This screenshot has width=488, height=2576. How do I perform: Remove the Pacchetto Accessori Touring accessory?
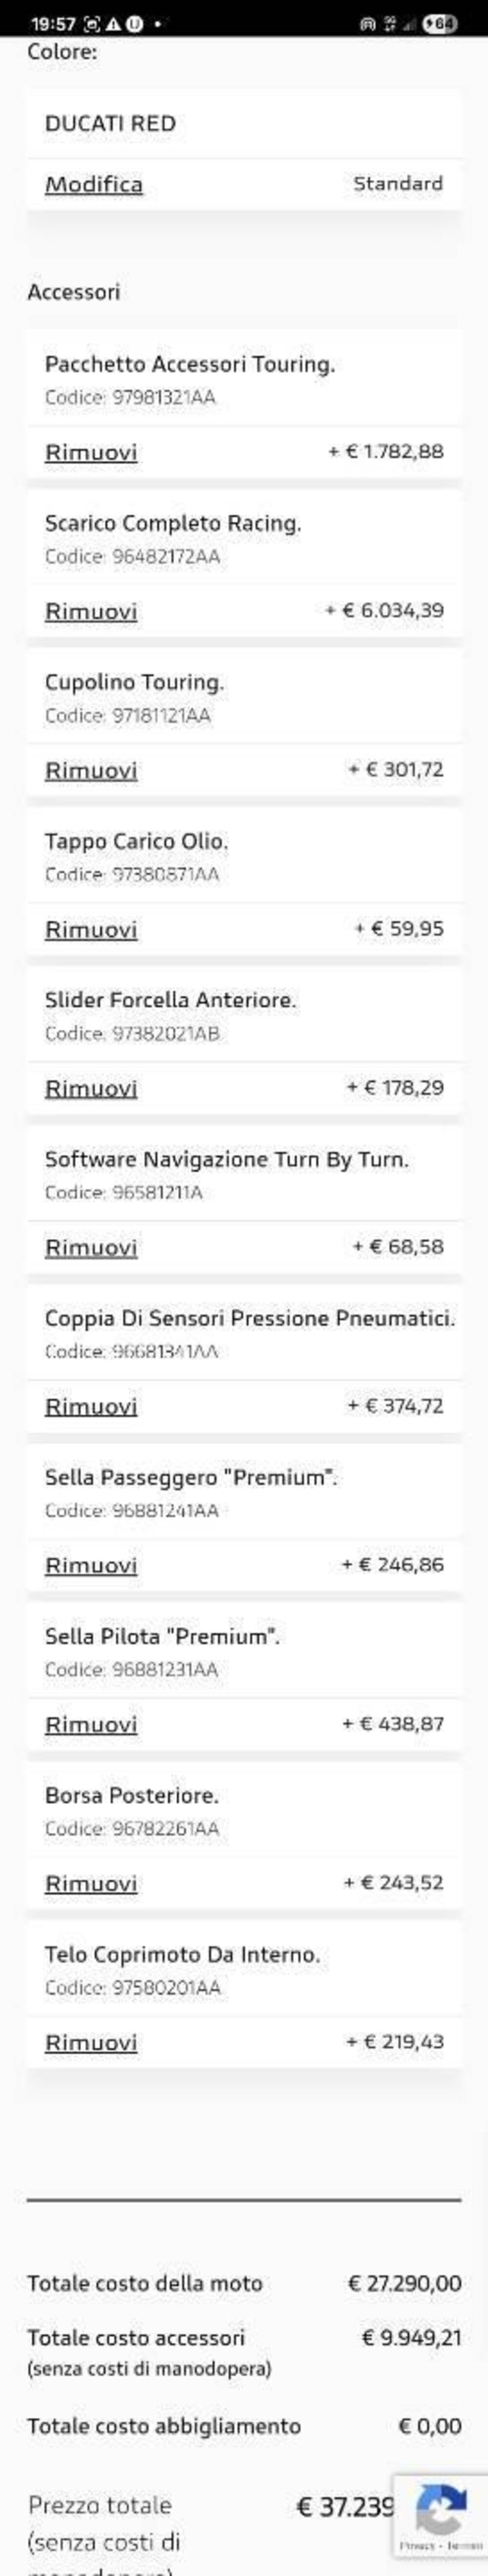(x=90, y=452)
